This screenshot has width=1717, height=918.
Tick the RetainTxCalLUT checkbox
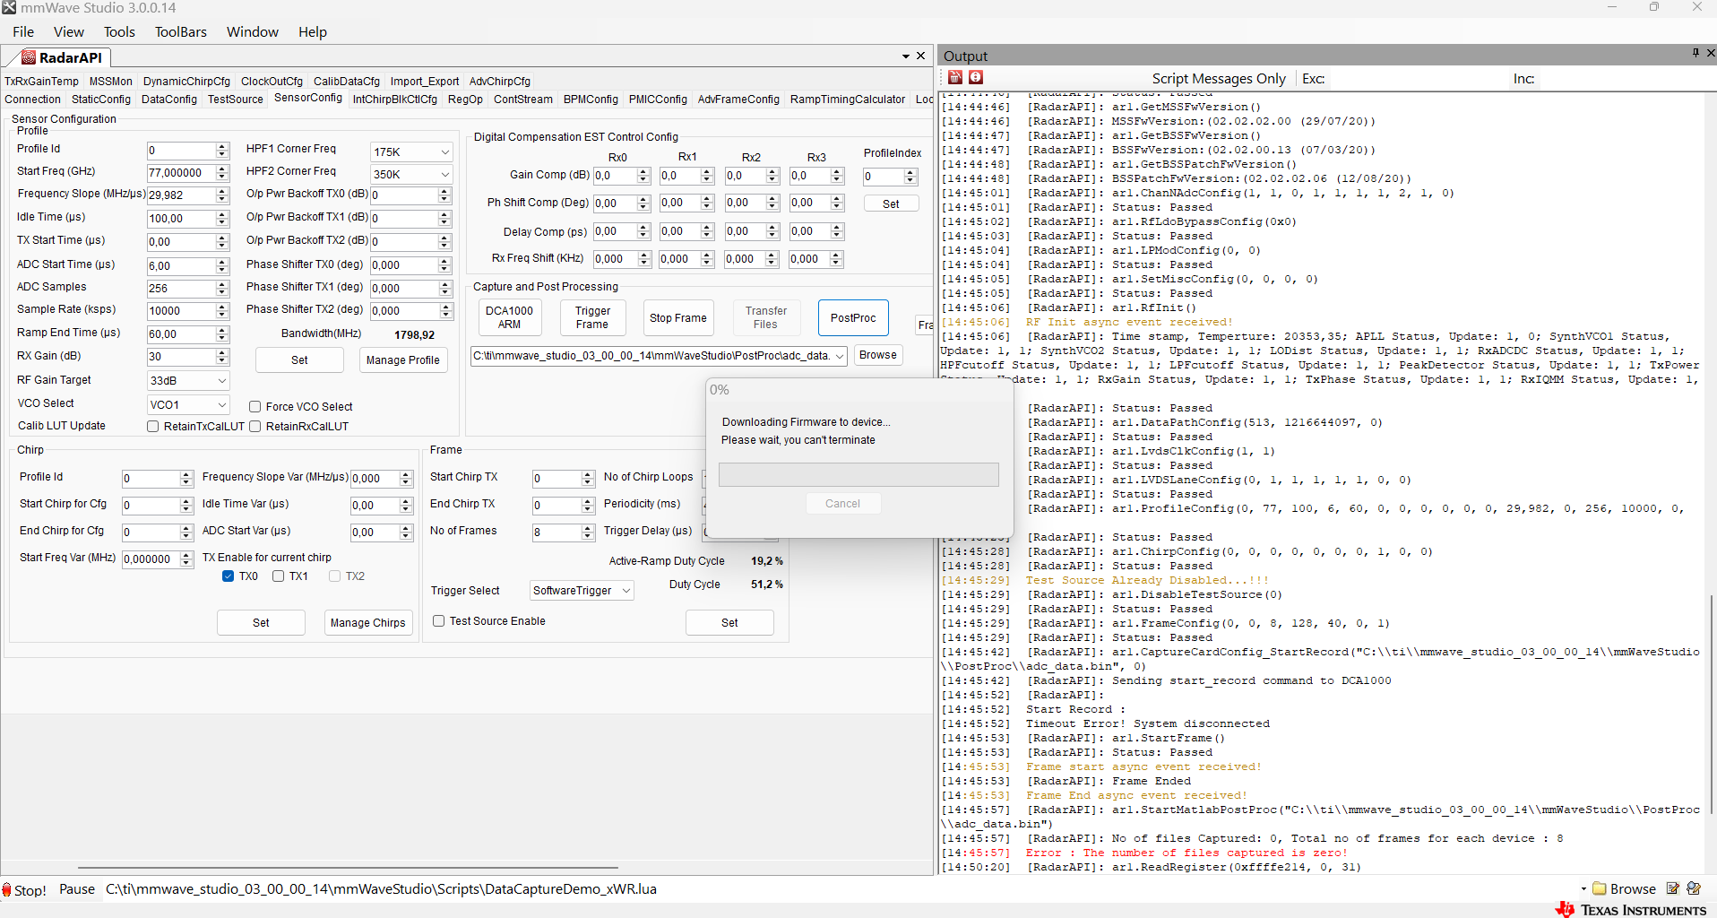(153, 427)
